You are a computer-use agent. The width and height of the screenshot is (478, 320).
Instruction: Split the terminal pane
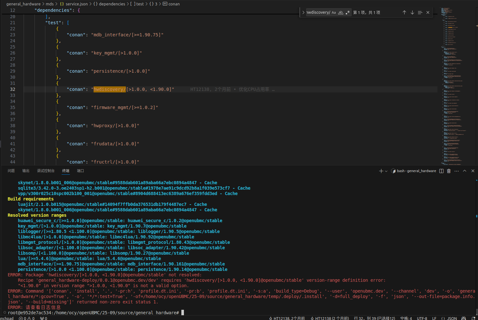tap(441, 171)
